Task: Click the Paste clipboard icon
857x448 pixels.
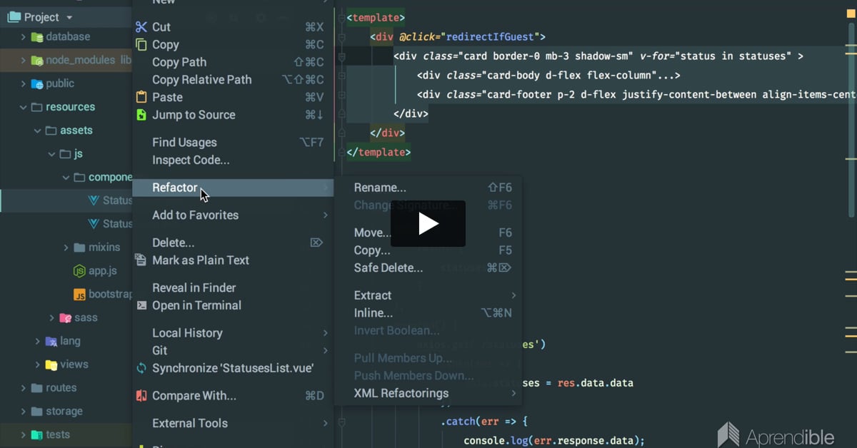Action: tap(141, 97)
